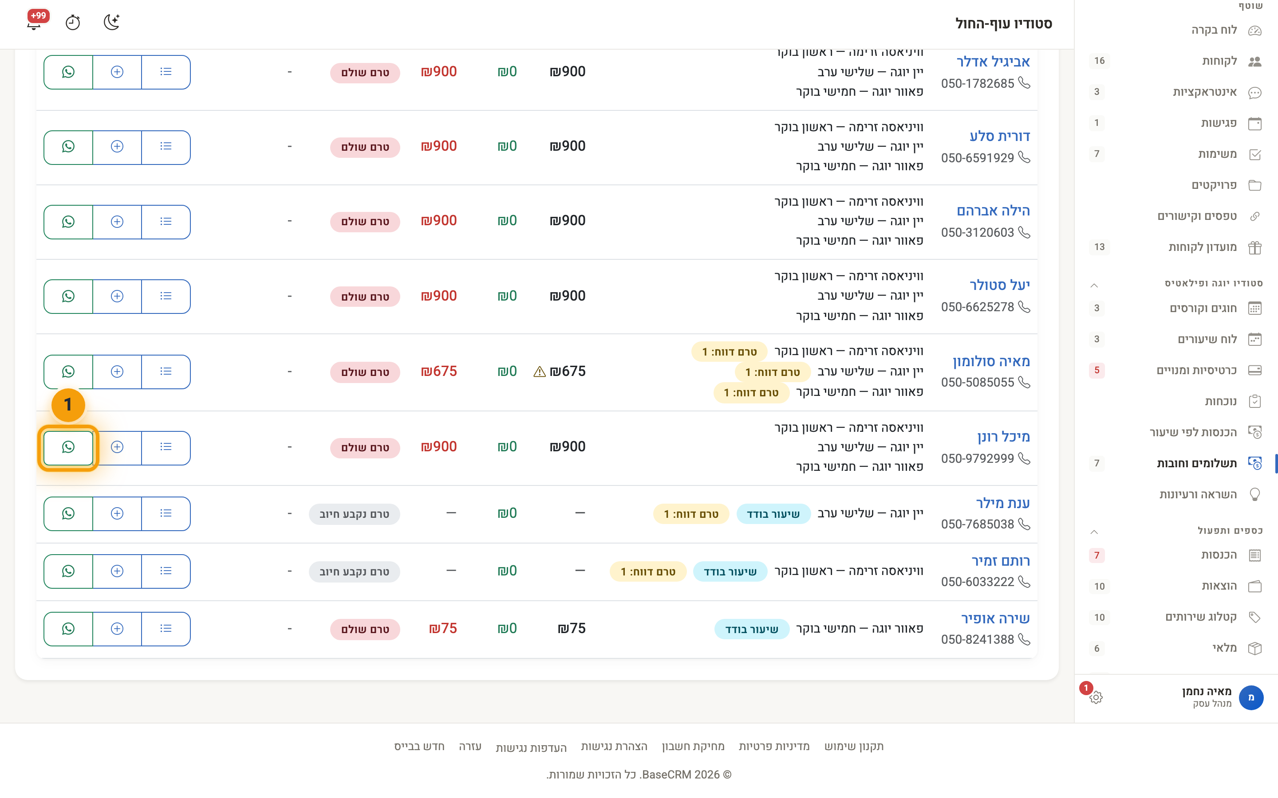Viewport: 1278px width, 798px height.
Task: Open WhatsApp for ענת מילר
Action: pos(68,513)
